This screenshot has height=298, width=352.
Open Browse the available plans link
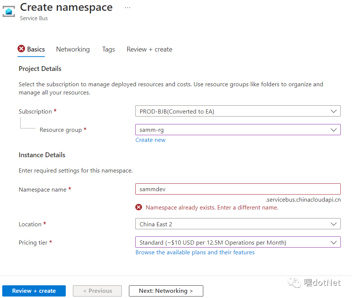[195, 252]
